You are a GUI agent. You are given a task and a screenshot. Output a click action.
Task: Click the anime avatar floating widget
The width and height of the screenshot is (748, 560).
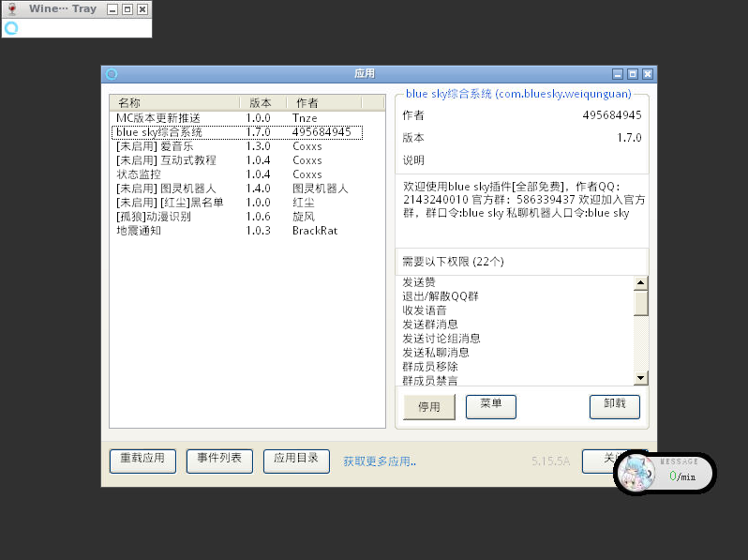click(636, 473)
